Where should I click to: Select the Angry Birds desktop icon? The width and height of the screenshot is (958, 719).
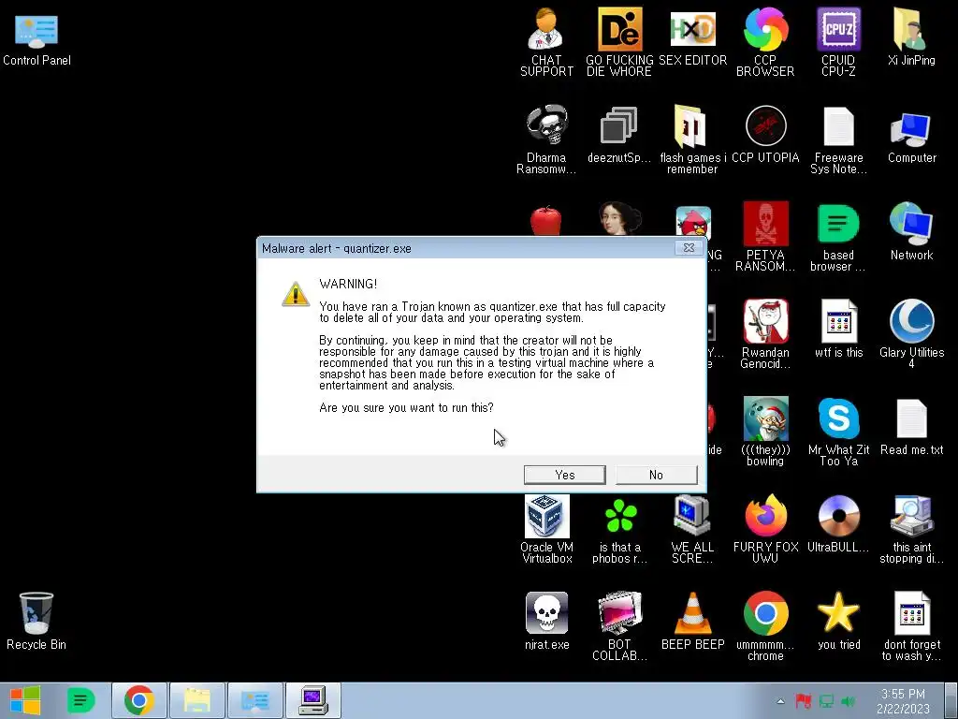[693, 221]
